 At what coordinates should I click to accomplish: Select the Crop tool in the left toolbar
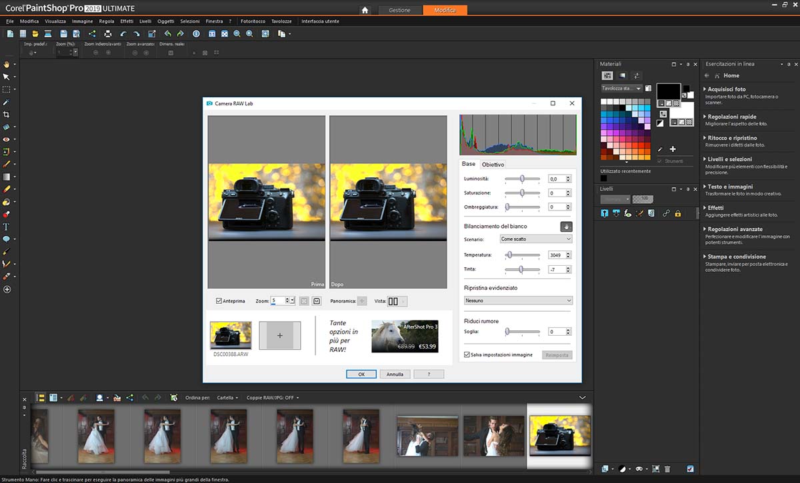pyautogui.click(x=6, y=115)
